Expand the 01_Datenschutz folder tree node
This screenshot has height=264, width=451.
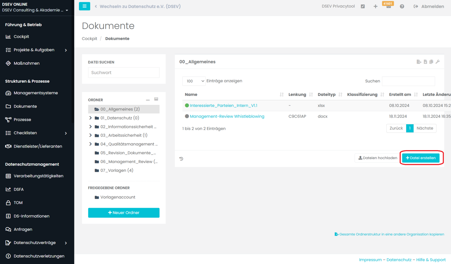[91, 118]
